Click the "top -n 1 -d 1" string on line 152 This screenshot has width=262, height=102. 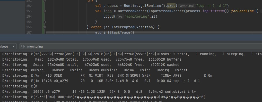tap(211, 6)
